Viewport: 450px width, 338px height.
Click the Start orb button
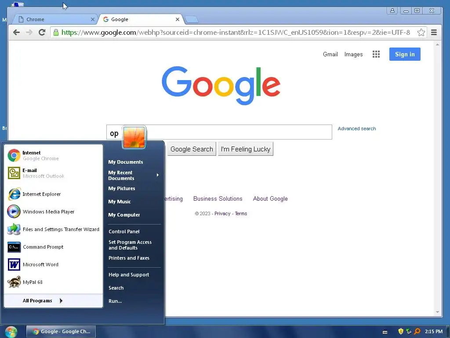11,332
